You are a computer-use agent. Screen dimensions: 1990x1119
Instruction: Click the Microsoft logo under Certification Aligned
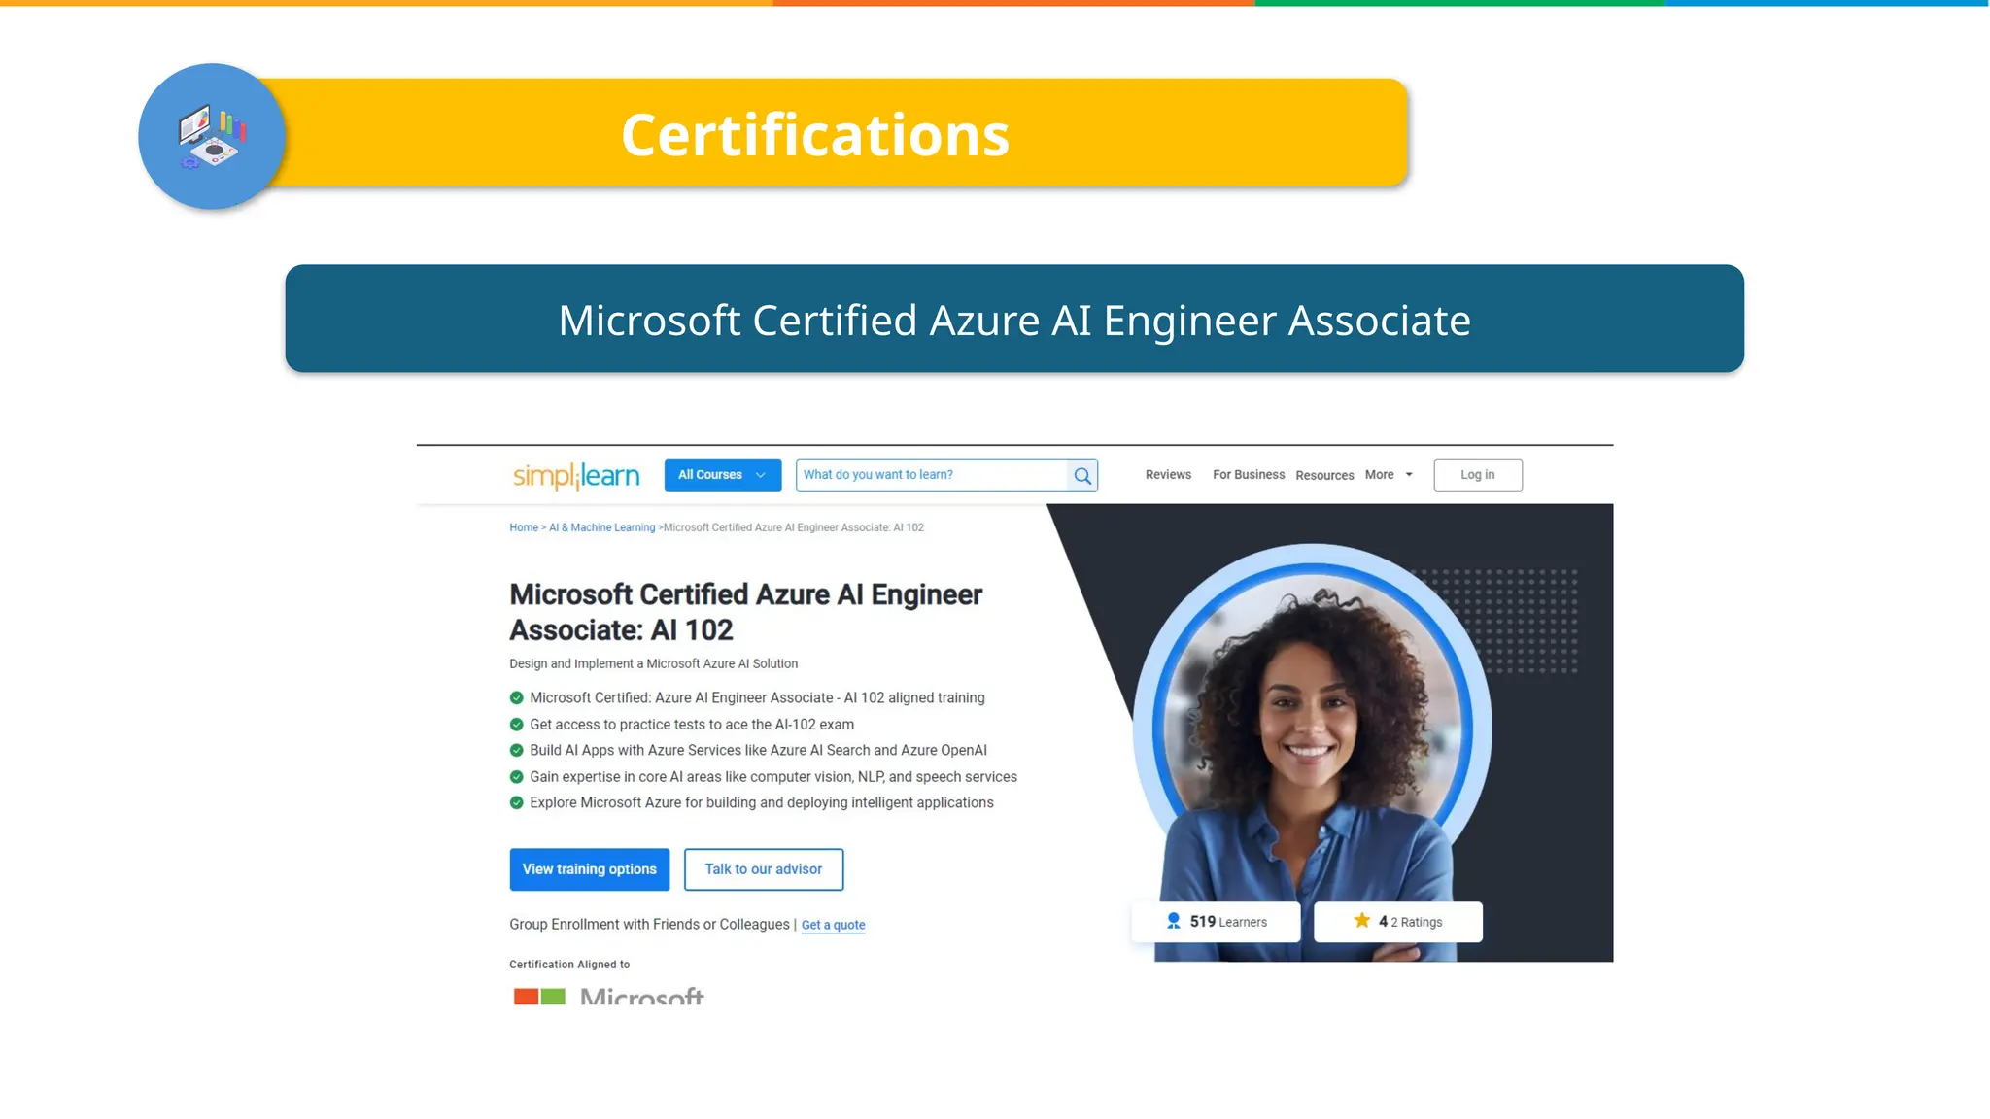point(608,996)
